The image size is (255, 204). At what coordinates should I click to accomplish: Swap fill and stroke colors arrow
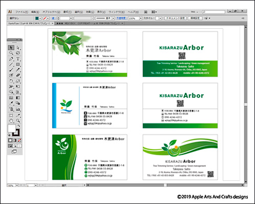19,126
